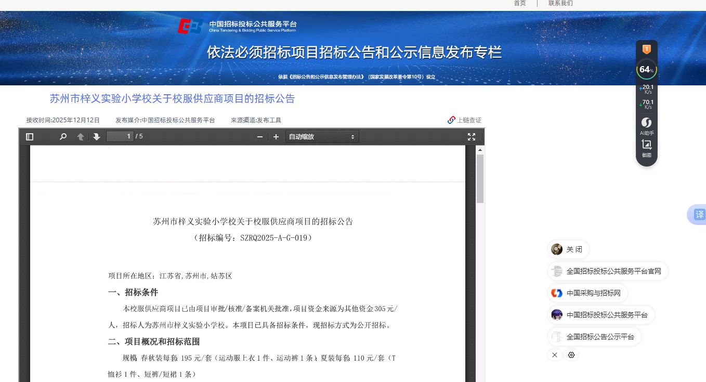Click the PDF vertical scrollbar thumb
Viewport: 706px width, 382px height.
(x=480, y=179)
